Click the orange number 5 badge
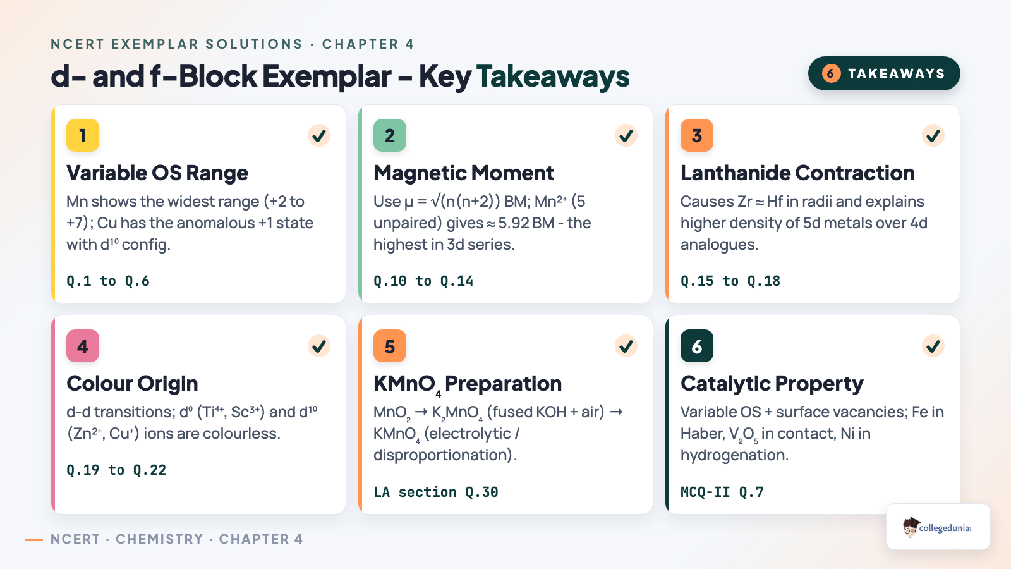 [x=390, y=346]
